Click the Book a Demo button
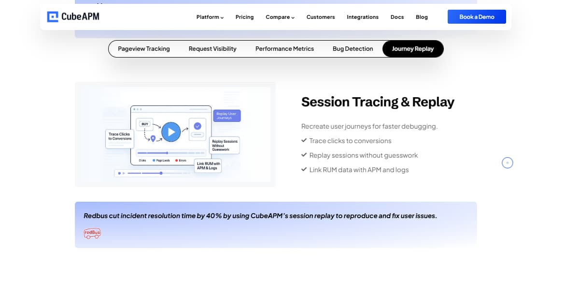 tap(477, 16)
